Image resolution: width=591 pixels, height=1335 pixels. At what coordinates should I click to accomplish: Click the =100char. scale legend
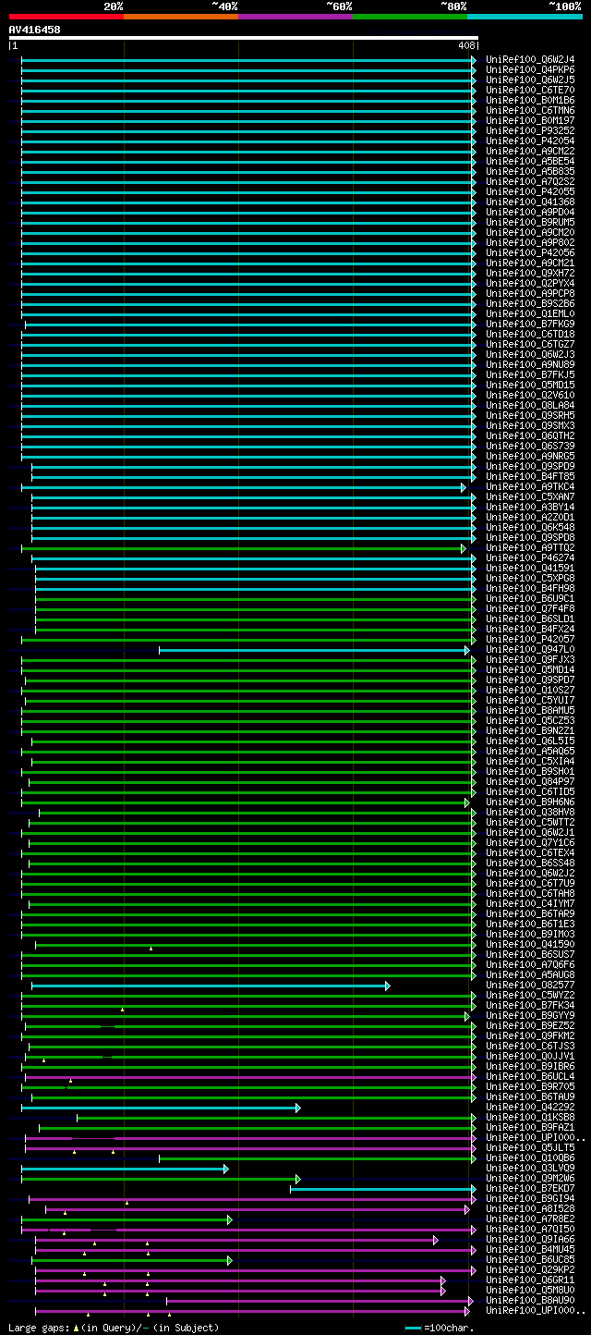(440, 1328)
